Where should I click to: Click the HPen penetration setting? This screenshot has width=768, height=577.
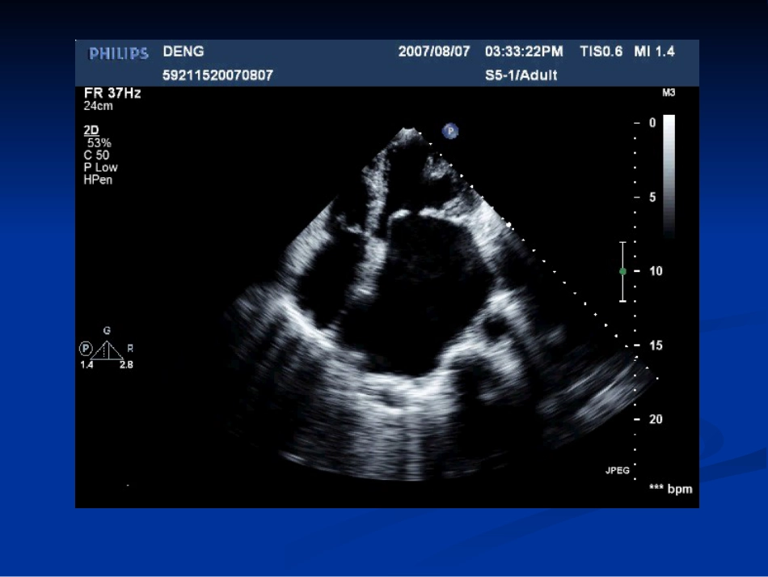coord(98,180)
